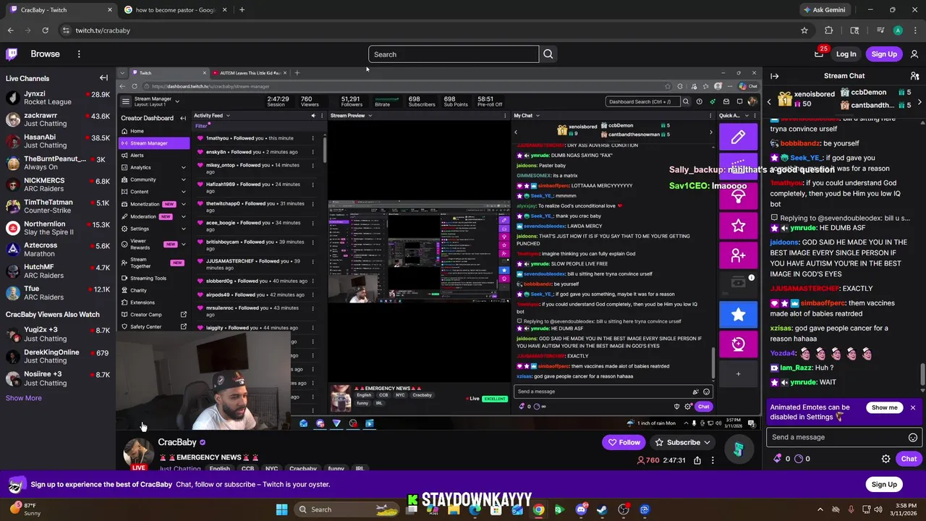Click the stream chat scrollbar
Viewport: 926px width, 521px height.
(922, 376)
